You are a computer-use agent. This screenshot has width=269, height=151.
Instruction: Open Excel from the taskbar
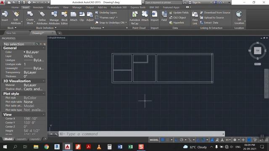tap(130, 147)
